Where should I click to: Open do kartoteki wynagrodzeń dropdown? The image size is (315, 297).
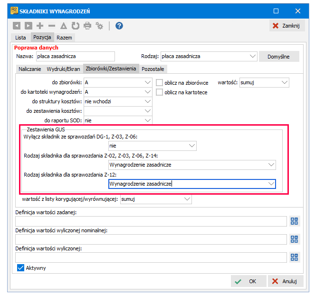[148, 92]
